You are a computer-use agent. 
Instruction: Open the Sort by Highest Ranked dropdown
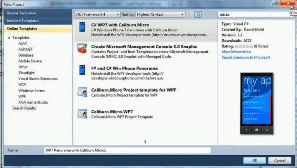160,14
